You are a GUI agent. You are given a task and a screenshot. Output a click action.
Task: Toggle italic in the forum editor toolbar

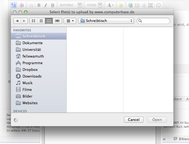tap(46, 5)
